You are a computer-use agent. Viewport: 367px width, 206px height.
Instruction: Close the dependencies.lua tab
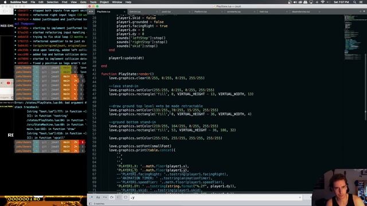click(x=319, y=11)
